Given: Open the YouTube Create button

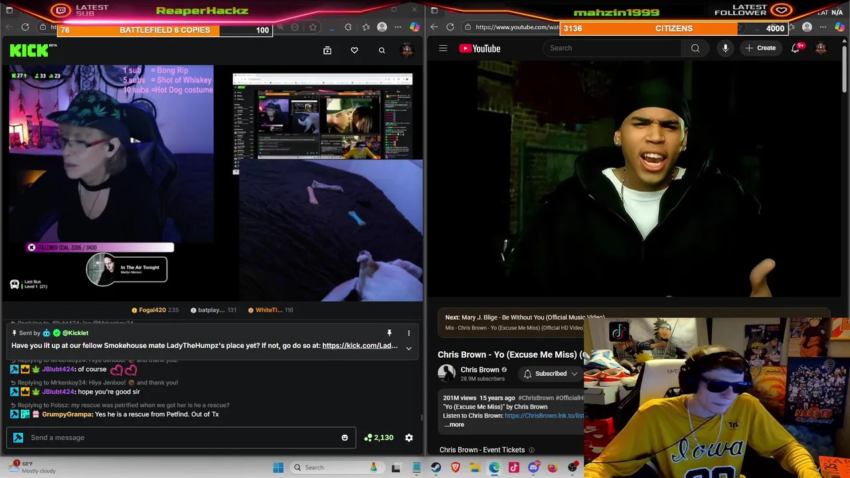Looking at the screenshot, I should tap(760, 48).
